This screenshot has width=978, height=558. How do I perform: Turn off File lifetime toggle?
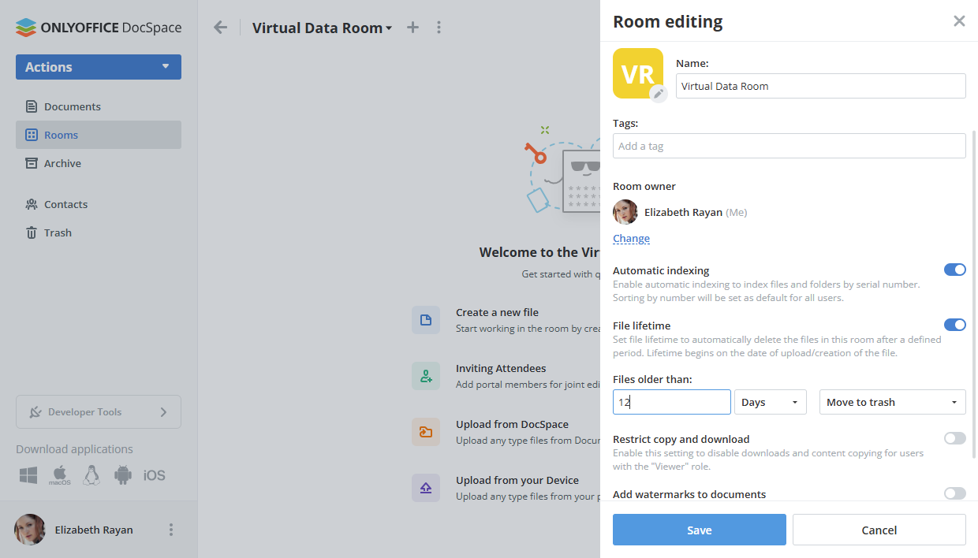[x=955, y=325]
